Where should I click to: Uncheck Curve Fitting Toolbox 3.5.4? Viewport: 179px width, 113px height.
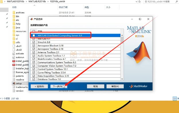(34, 73)
